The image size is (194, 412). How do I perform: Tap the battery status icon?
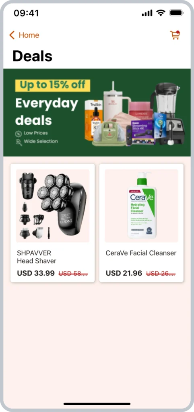pos(176,12)
